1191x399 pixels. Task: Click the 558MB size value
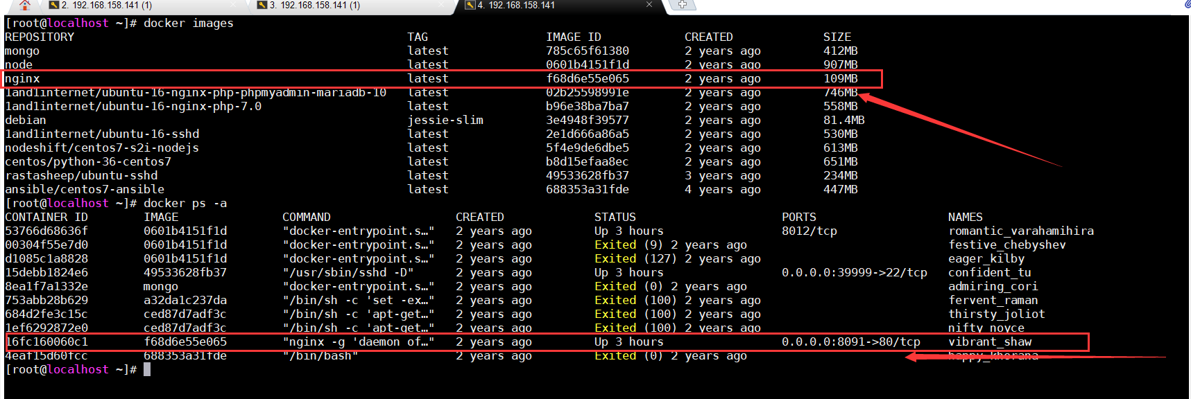coord(841,107)
